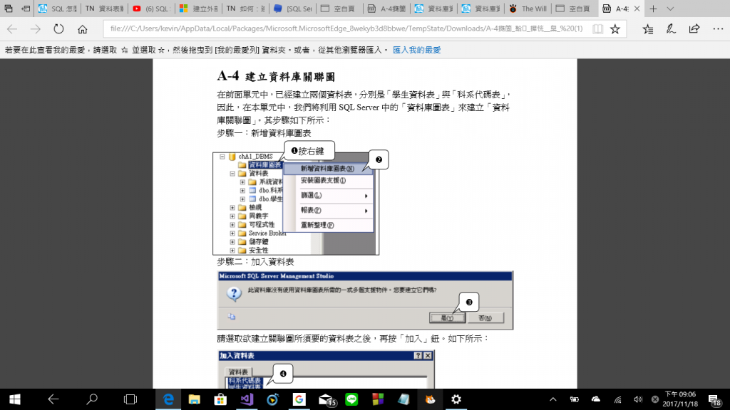Set the open tabs aside

26,9
